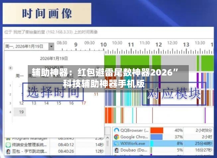
Task: Click the 12秒 duration cell
Action: (x=99, y=151)
